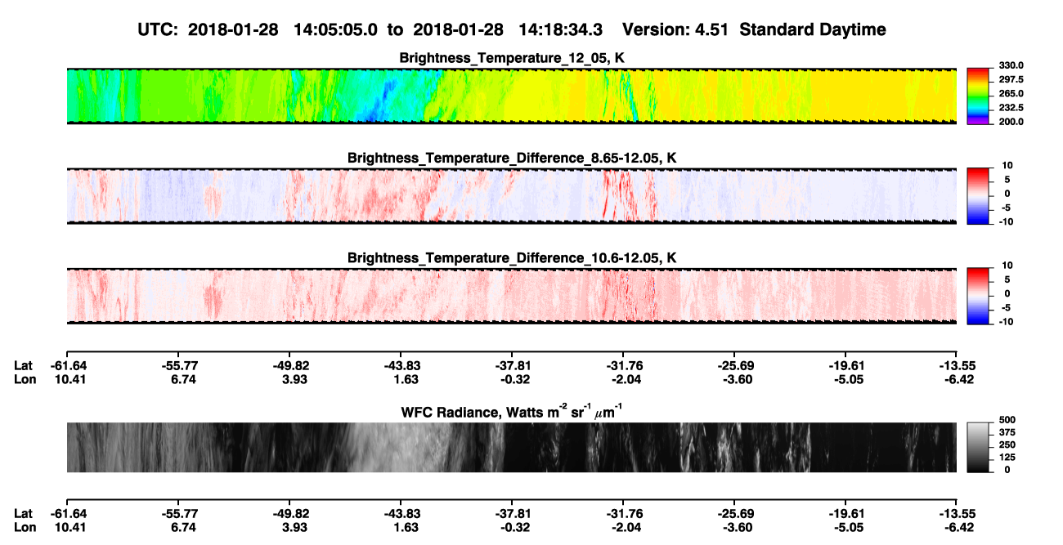The width and height of the screenshot is (1063, 545).
Task: Click the 'Brightness_Temperature_Difference_10.6-12.05, K' title
Action: pyautogui.click(x=512, y=257)
